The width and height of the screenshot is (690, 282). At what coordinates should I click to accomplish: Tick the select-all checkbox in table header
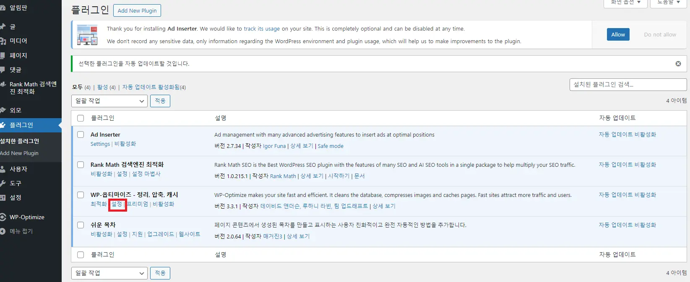click(81, 118)
